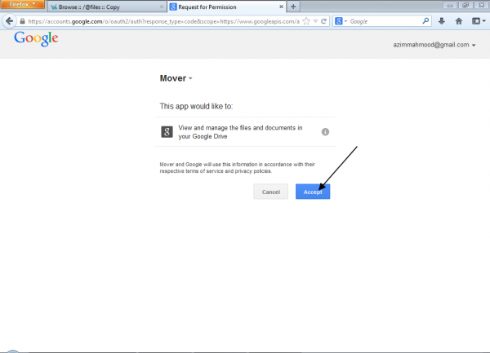Viewport: 490px width, 353px height.
Task: Open a new tab with plus button
Action: 293,7
